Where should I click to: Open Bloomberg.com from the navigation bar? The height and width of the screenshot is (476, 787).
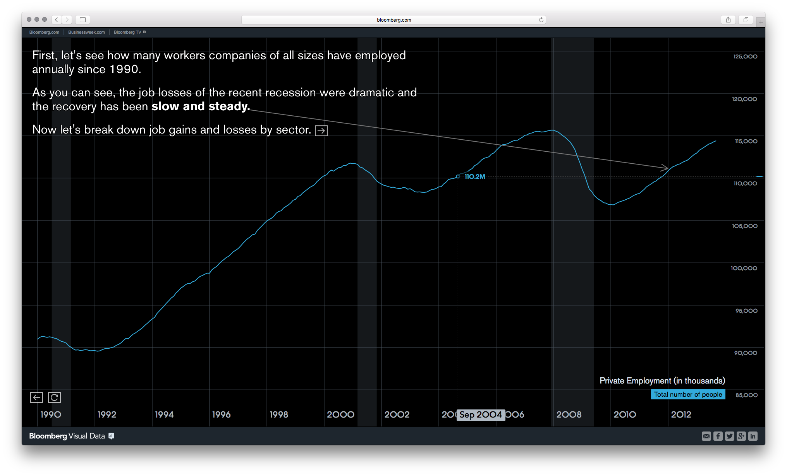click(x=44, y=32)
